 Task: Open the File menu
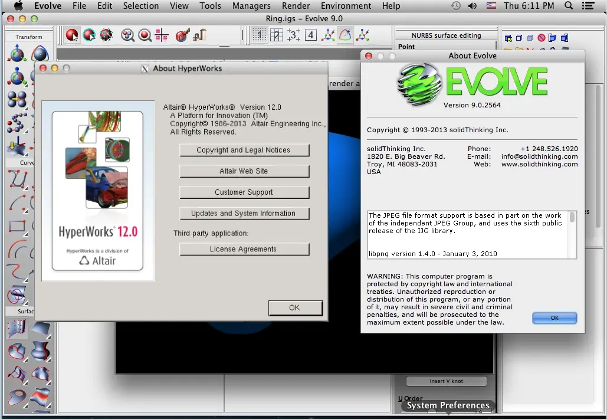click(x=80, y=6)
